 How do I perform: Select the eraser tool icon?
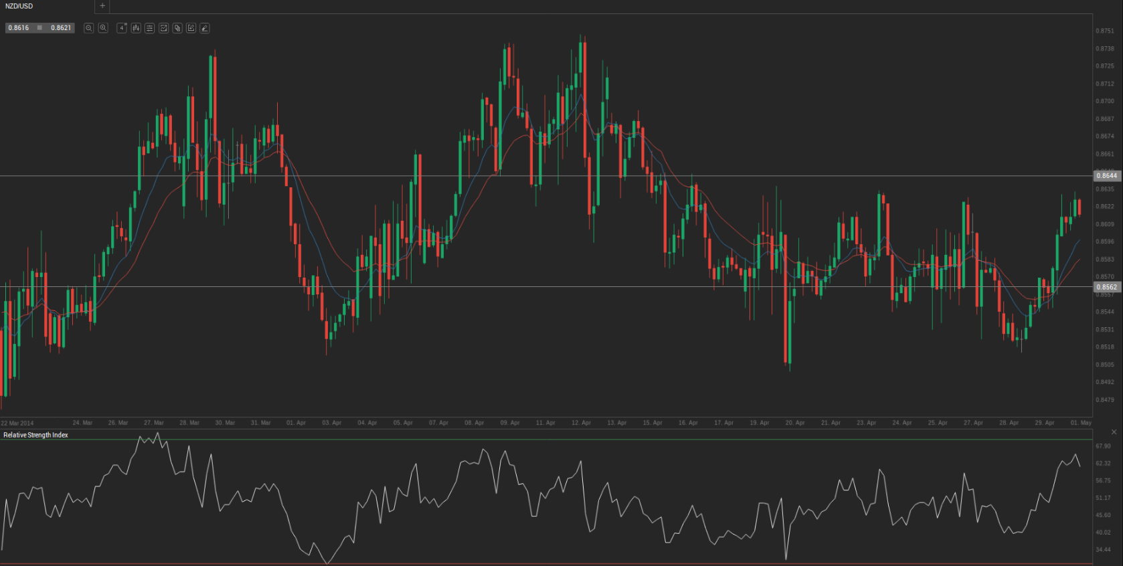coord(205,28)
